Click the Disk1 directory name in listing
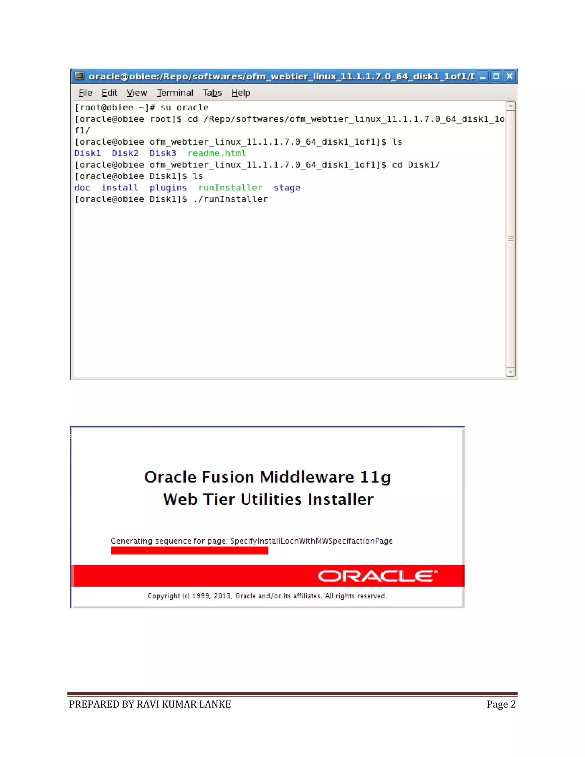585x757 pixels. (87, 154)
